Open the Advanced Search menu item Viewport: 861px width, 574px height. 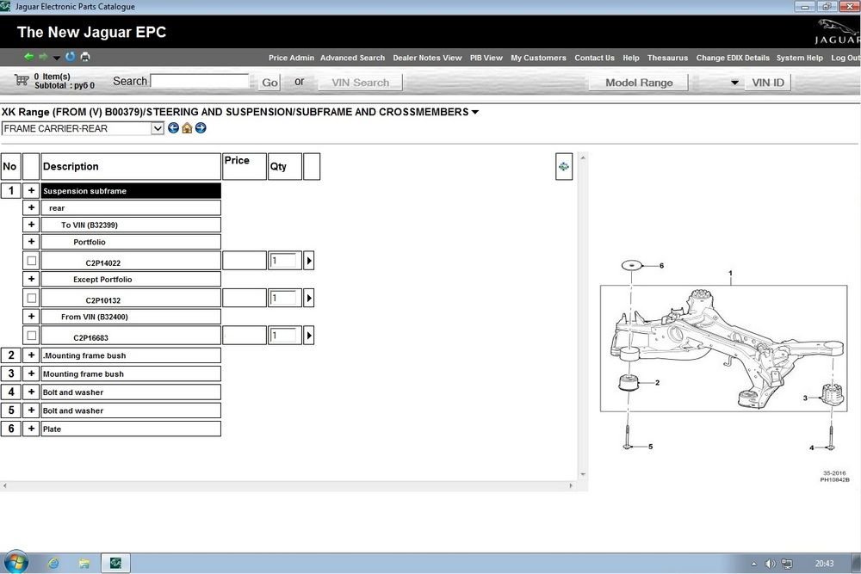(x=352, y=58)
